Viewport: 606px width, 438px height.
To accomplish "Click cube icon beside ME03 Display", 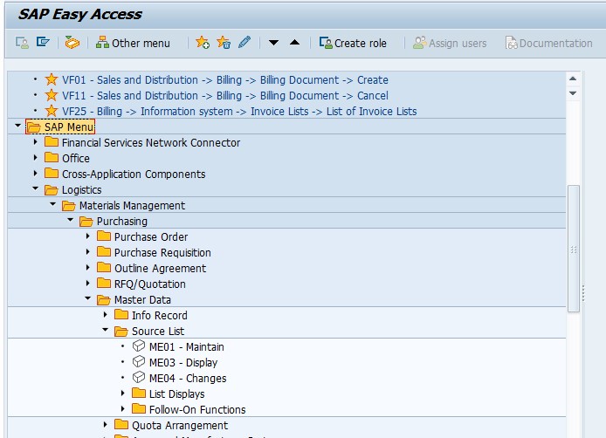I will coord(139,361).
